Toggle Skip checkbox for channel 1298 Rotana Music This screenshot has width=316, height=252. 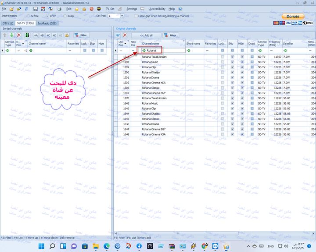pos(232,62)
